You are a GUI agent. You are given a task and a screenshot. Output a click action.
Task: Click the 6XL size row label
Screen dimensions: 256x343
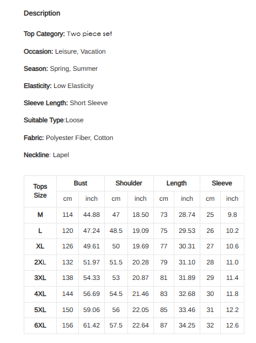40,325
